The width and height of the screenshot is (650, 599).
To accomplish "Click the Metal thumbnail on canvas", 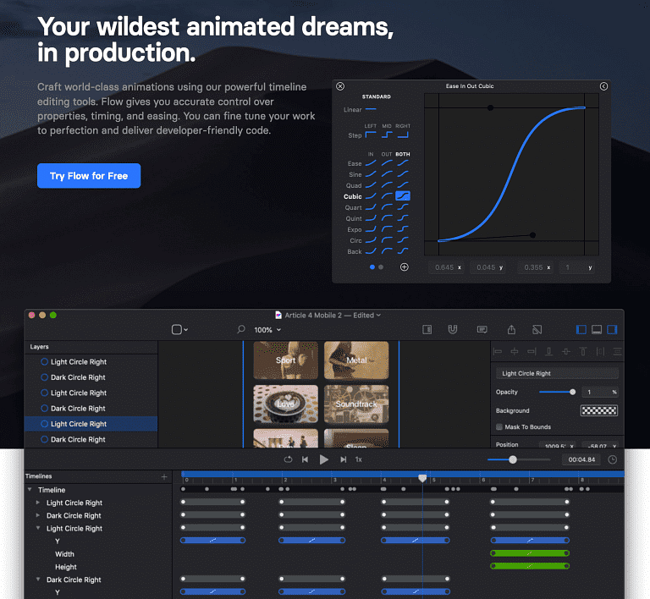I will point(356,360).
